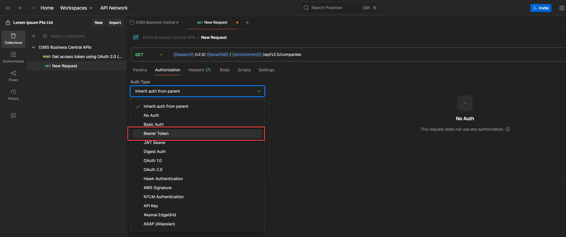Image resolution: width=566 pixels, height=237 pixels.
Task: Select Akamai EdgeGrid option
Action: pyautogui.click(x=197, y=215)
